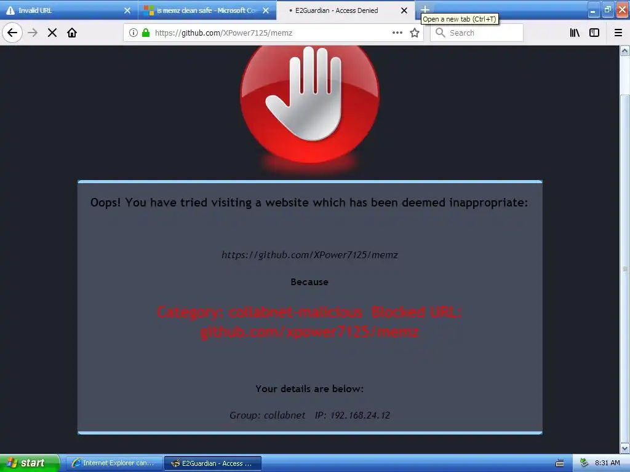
Task: Select the E2Guardian - Access Denied tab
Action: [x=346, y=10]
